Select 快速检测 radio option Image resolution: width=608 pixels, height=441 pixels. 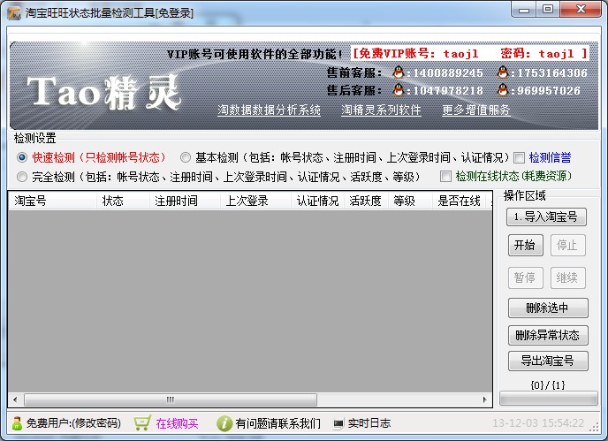click(22, 157)
